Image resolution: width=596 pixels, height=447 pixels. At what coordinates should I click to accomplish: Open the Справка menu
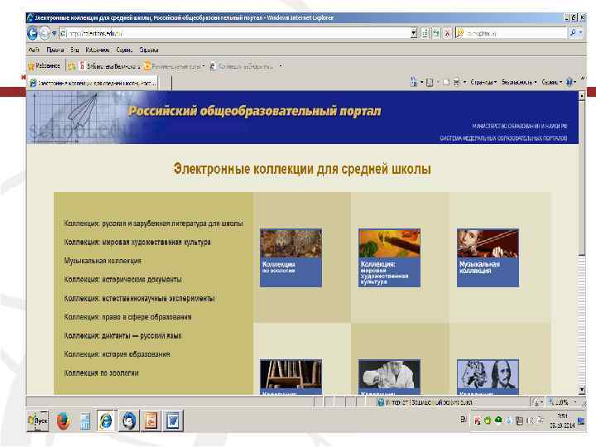click(149, 50)
